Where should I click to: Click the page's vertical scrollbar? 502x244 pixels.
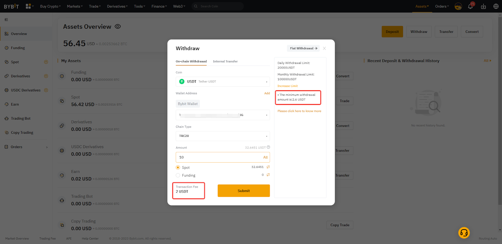499,110
